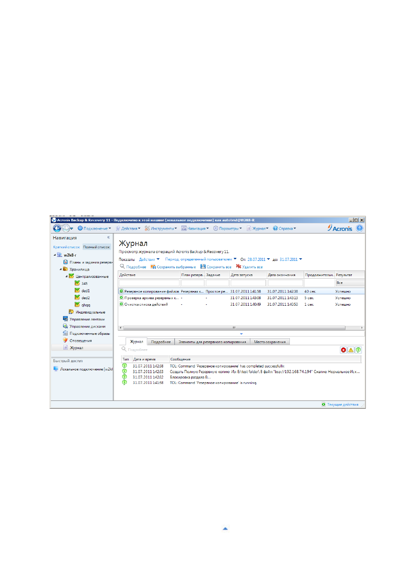Open the Период, определенный пользователем dropdown
This screenshot has height=587, width=415.
click(x=201, y=260)
